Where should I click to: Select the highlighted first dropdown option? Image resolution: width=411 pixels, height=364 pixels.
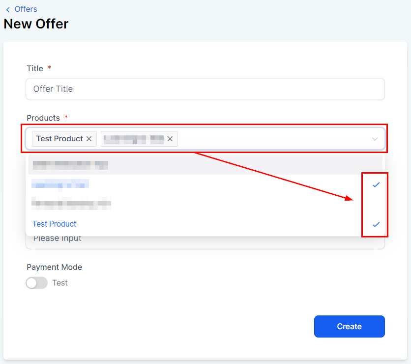pos(69,165)
